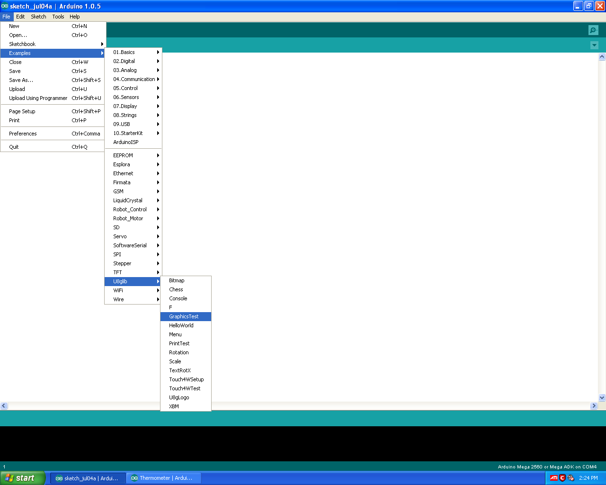Switch to sketch_jul04a taskbar window

[x=88, y=478]
